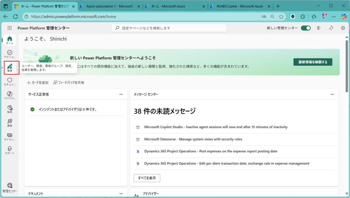Open Project Operations post expenses message

(211, 151)
